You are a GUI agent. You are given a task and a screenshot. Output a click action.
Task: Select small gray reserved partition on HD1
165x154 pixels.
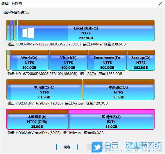[8, 60]
